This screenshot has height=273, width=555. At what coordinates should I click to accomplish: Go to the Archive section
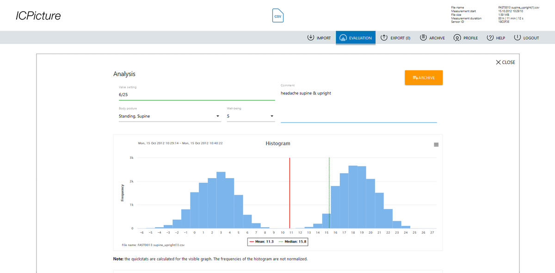(x=432, y=38)
